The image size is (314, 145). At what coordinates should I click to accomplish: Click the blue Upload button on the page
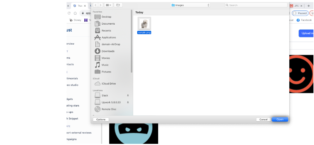306,33
